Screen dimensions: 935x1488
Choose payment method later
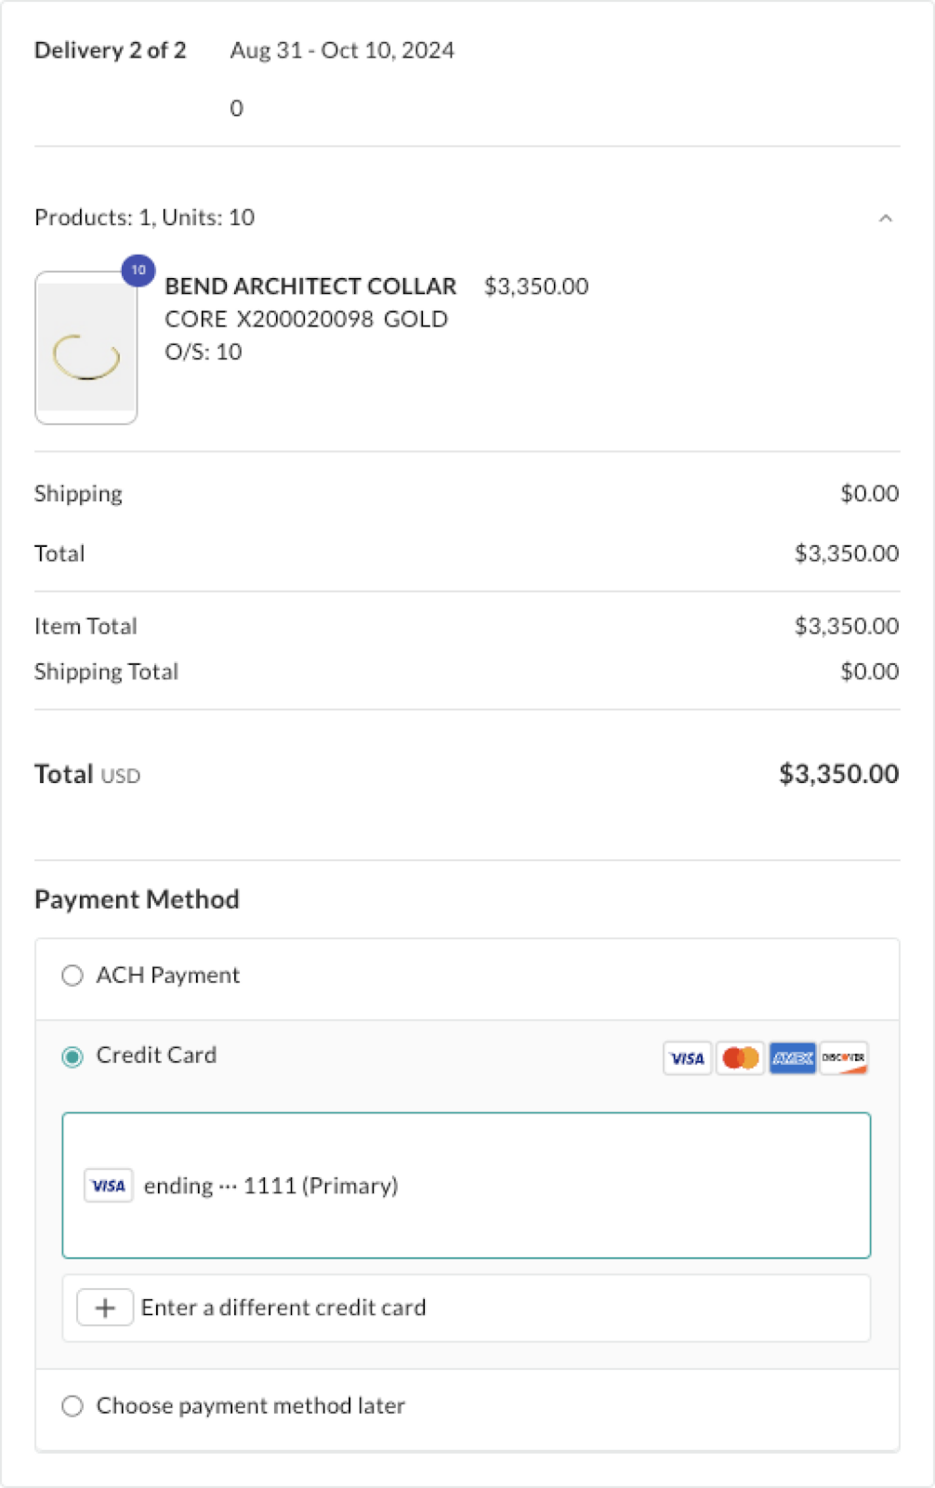point(72,1406)
